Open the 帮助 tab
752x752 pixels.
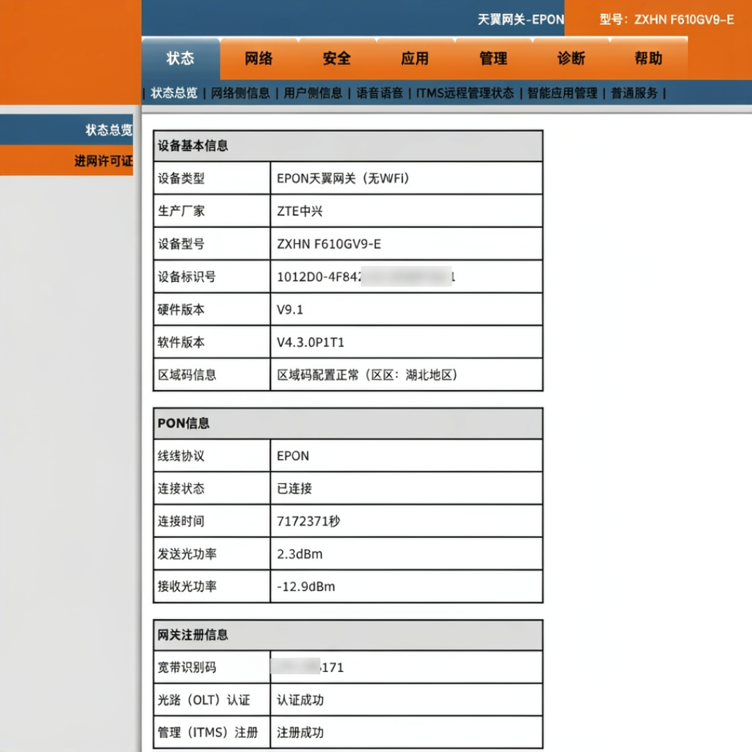coord(648,58)
